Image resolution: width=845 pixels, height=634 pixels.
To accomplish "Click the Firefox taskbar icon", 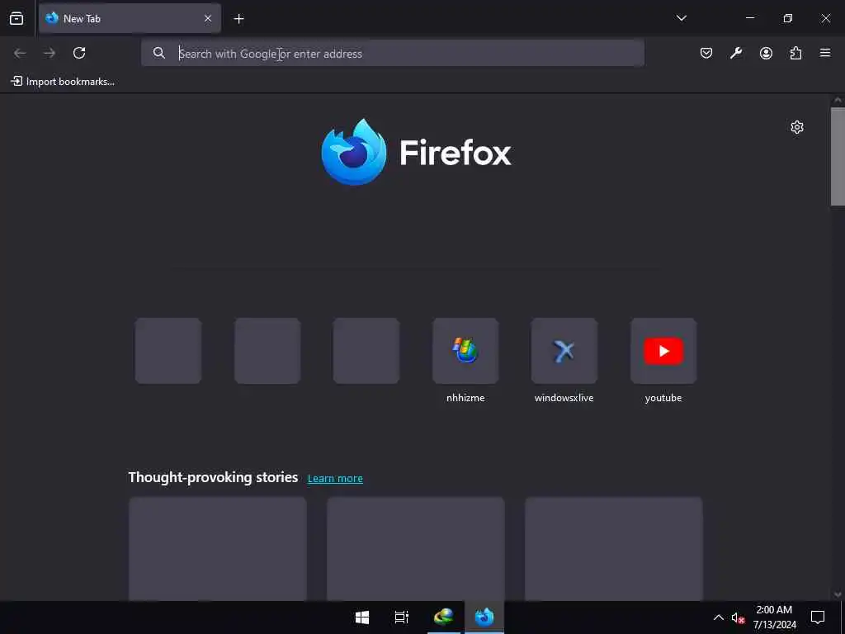I will tap(484, 617).
